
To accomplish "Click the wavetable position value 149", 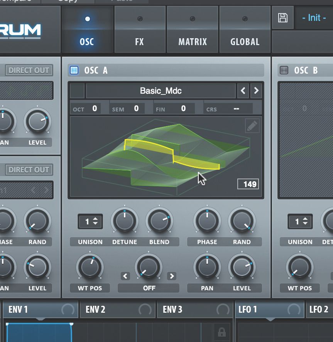I will [248, 184].
